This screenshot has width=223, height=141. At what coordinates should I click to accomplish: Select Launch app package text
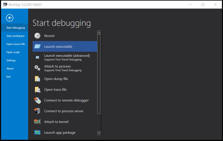(x=60, y=133)
